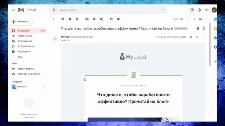Open the email in a new window
The width and height of the screenshot is (225, 126).
[204, 28]
